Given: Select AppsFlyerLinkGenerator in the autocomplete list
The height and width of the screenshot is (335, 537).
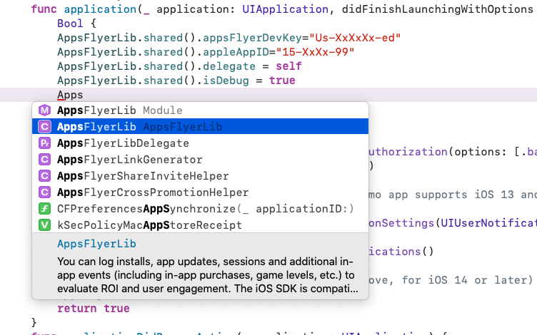Looking at the screenshot, I should (x=201, y=160).
